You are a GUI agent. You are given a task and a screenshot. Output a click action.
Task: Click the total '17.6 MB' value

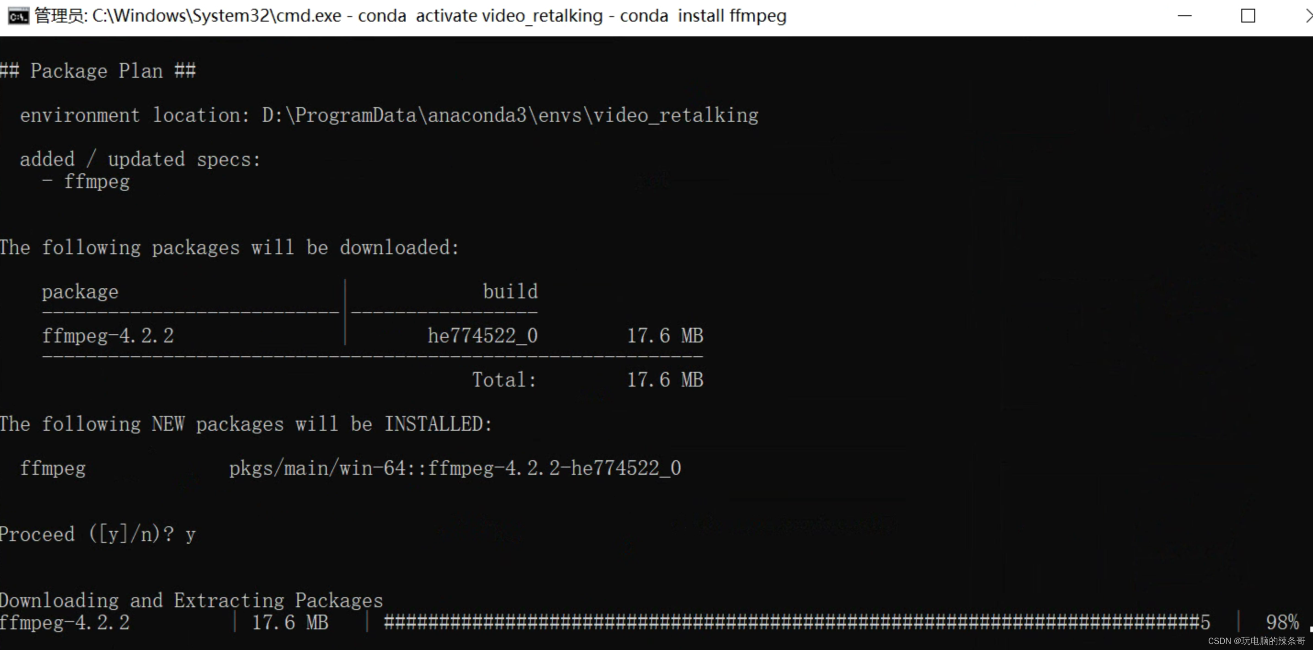[665, 379]
